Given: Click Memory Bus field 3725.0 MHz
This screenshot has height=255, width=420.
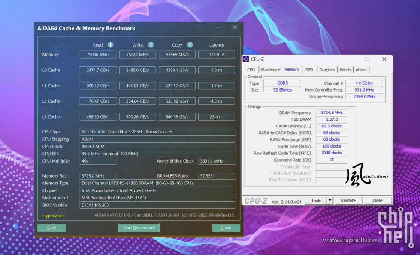Looking at the screenshot, I should [x=98, y=176].
